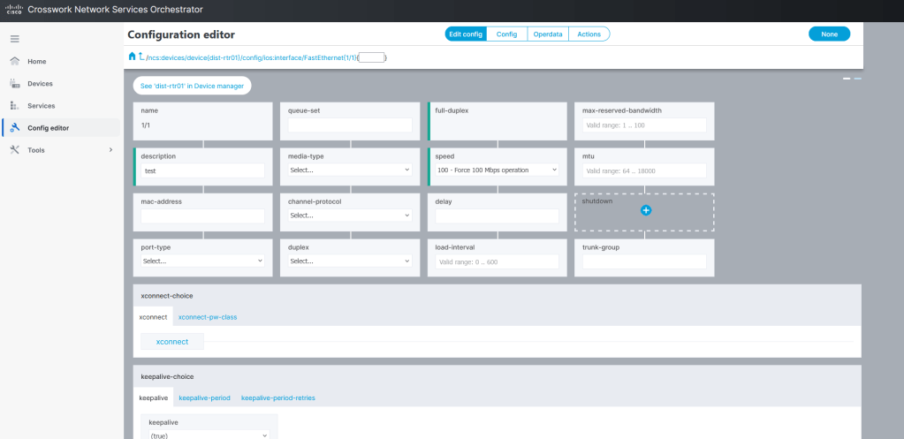Select the xconnect-pw-class tab
This screenshot has width=904, height=439.
(x=208, y=317)
